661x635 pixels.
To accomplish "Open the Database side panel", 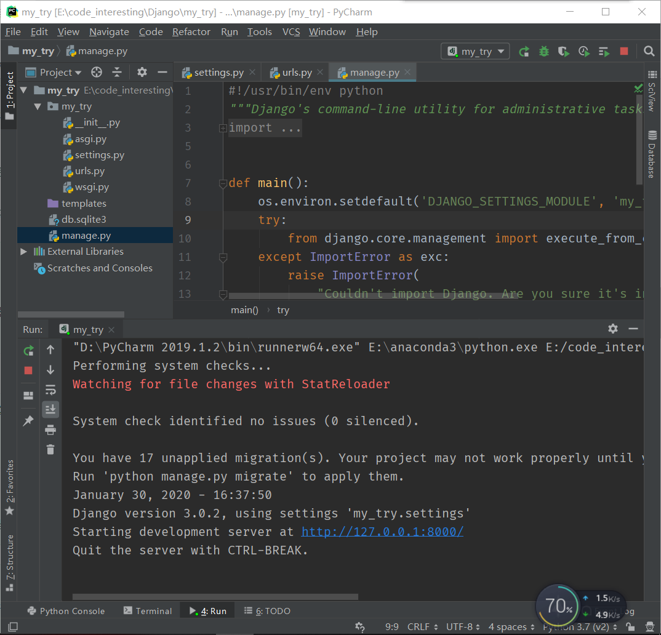I will pos(652,154).
